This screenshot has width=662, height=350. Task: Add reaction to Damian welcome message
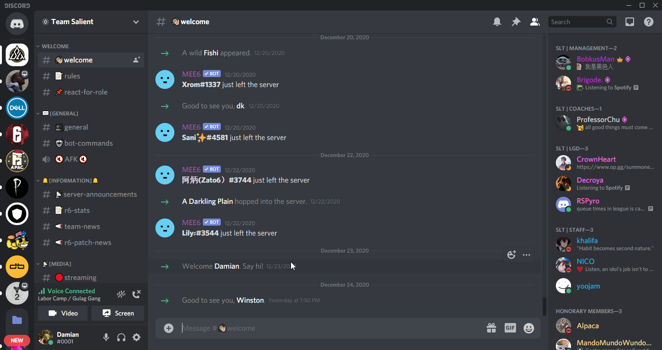511,255
